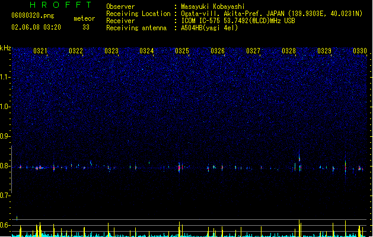Click the 0324 time marker
Image resolution: width=373 pixels, height=237 pixels.
coord(146,50)
